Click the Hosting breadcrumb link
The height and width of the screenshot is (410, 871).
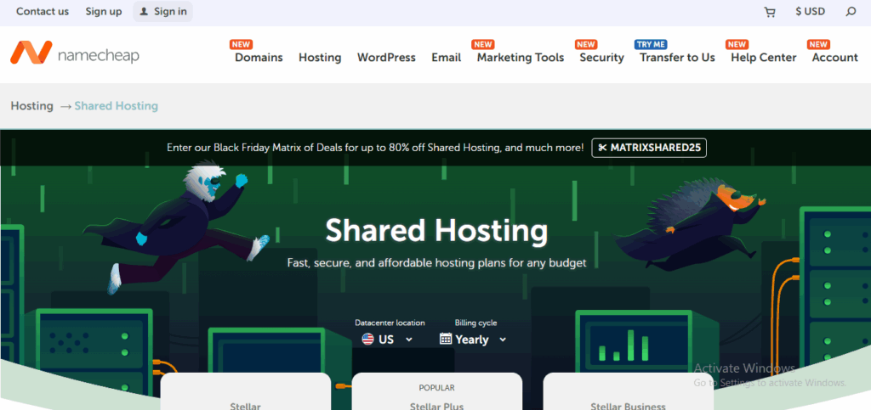(x=31, y=106)
